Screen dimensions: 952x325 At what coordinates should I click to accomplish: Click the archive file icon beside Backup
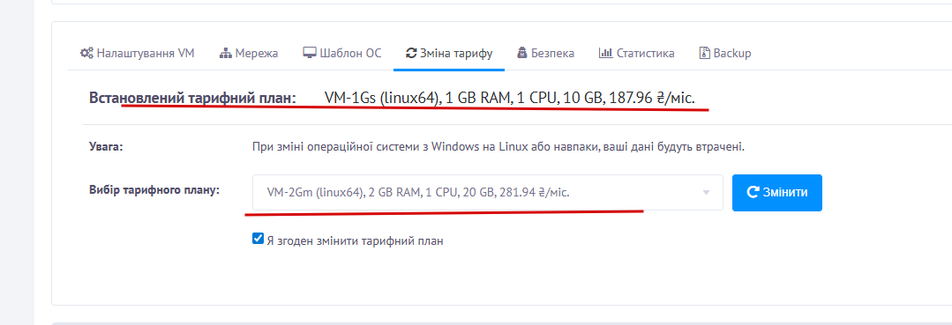click(704, 53)
